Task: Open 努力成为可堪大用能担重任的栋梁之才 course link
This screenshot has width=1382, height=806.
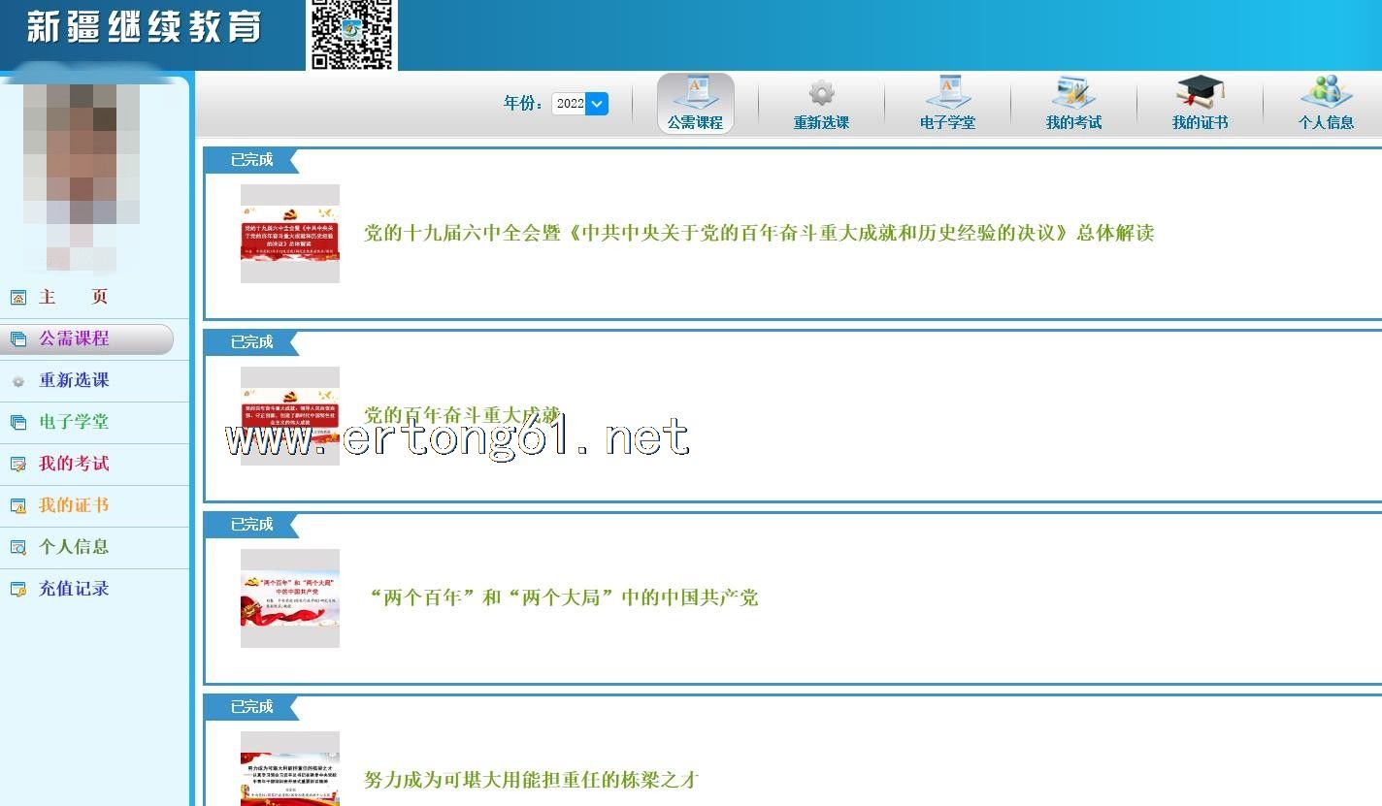Action: [531, 780]
